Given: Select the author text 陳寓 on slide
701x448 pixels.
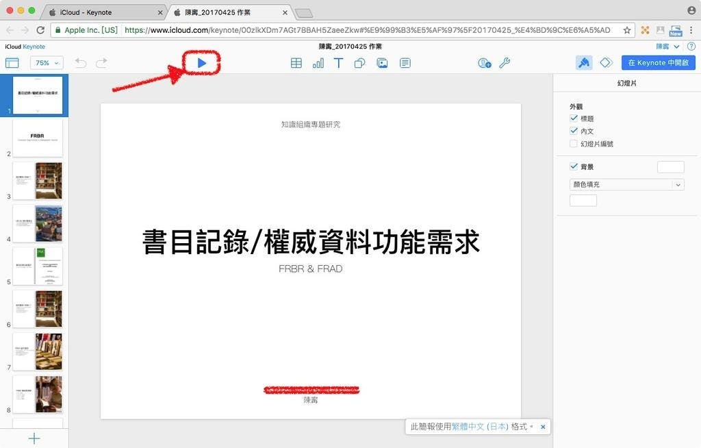Looking at the screenshot, I should 311,400.
